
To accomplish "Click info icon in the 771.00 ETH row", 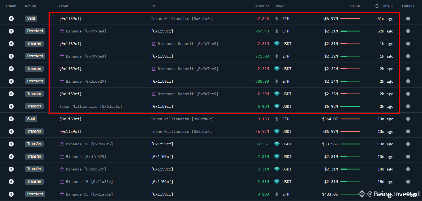I will tap(408, 56).
